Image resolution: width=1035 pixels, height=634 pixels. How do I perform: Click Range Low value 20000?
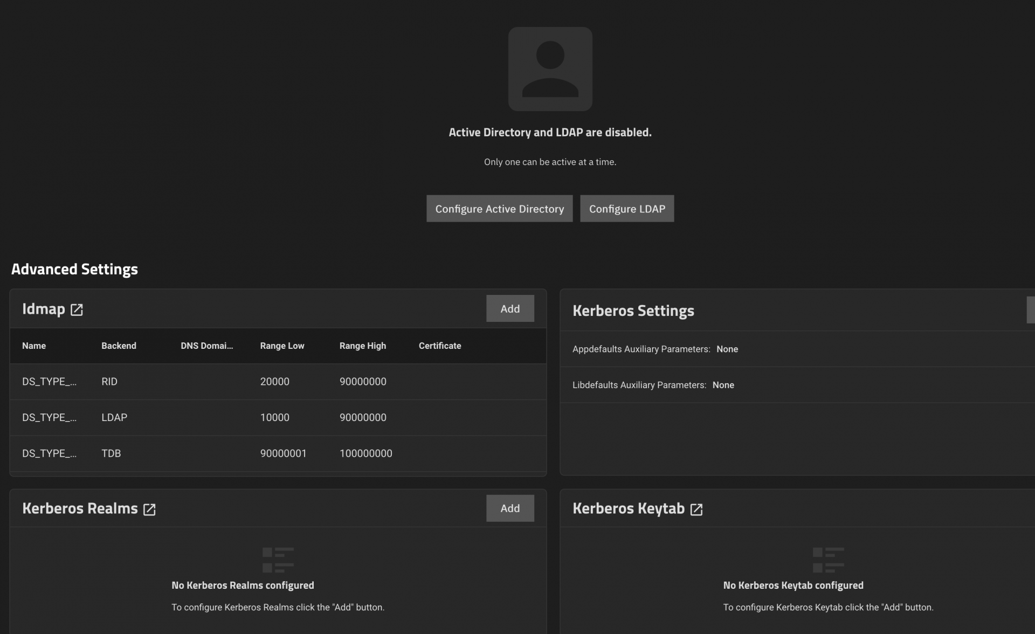click(274, 382)
